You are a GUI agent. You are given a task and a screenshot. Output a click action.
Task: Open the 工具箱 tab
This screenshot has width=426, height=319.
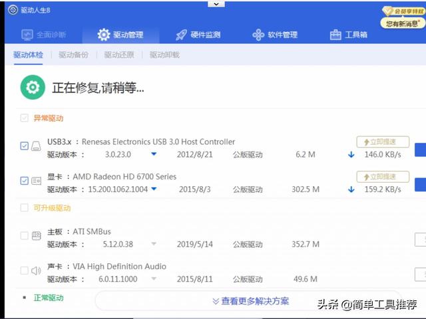(x=349, y=35)
